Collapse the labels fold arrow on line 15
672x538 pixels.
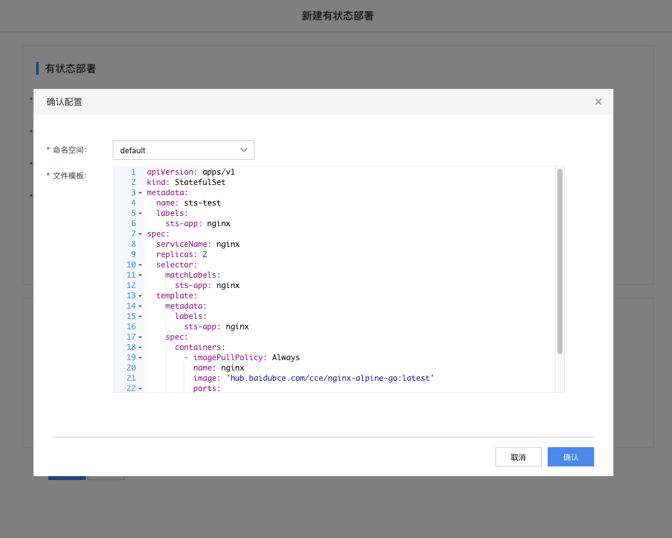[x=140, y=316]
